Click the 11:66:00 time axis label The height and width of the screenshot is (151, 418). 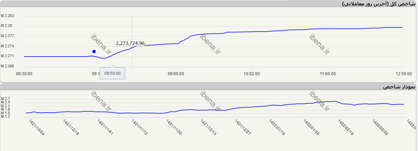coord(327,73)
